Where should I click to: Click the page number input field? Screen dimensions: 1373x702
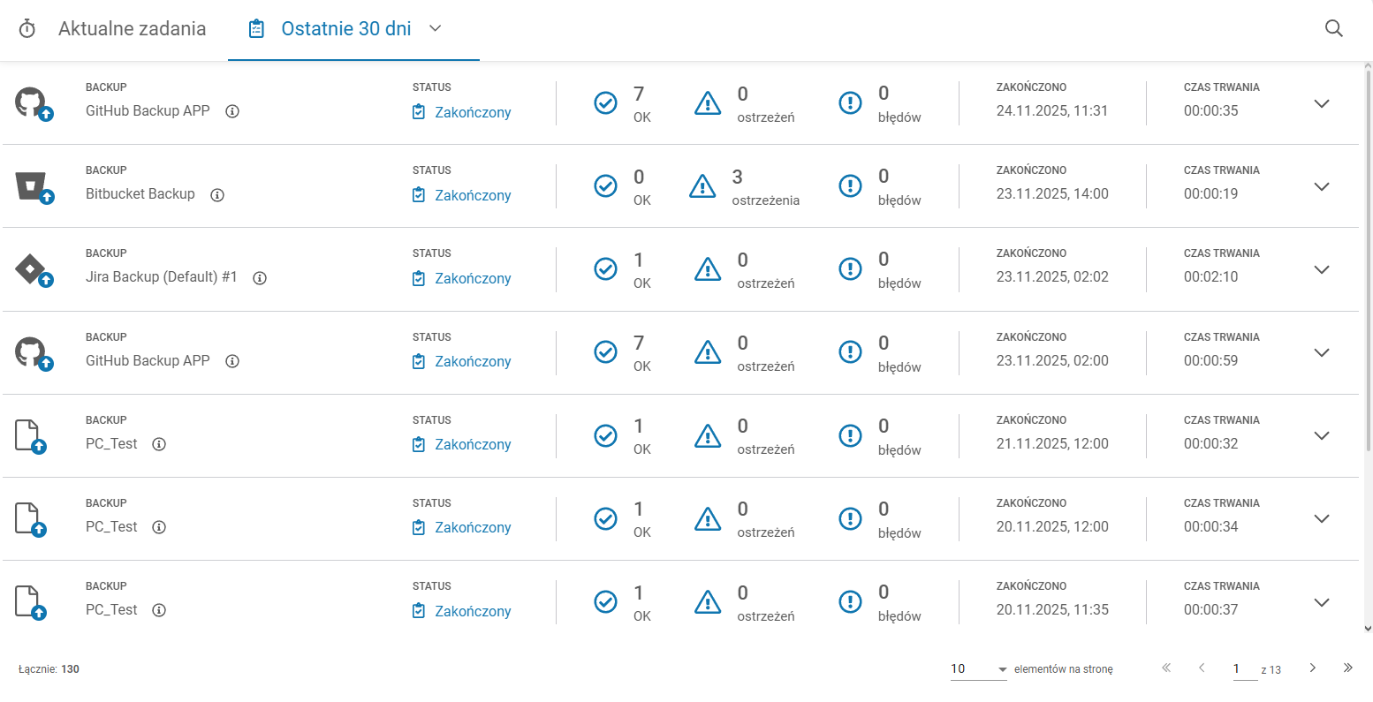click(x=1244, y=668)
